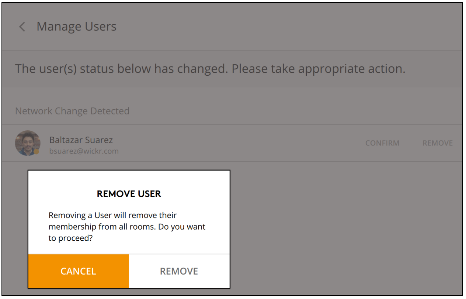Open Baltazar Suarez's profile photo
Screen dimensions: 466x299
(28, 143)
